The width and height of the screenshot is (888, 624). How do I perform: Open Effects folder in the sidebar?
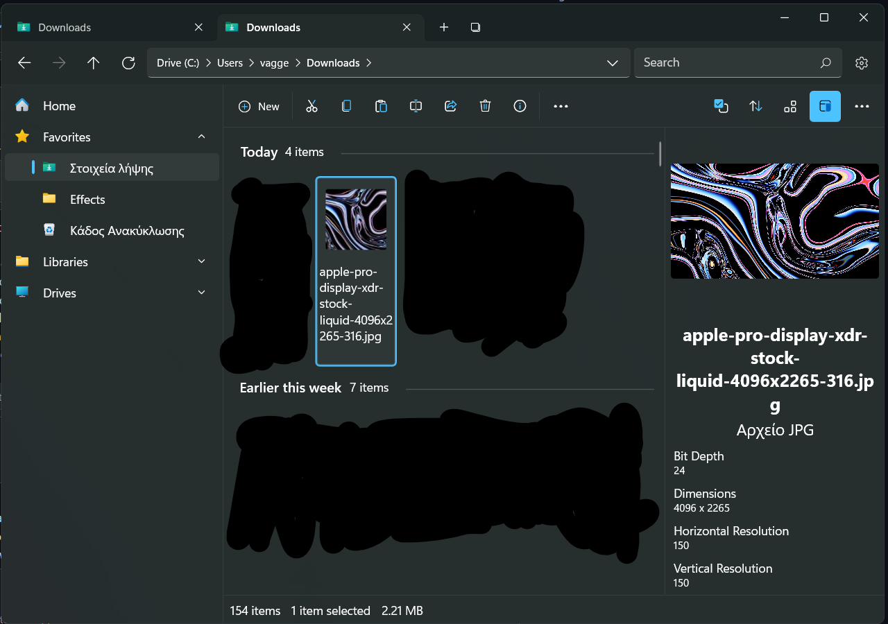pyautogui.click(x=112, y=199)
